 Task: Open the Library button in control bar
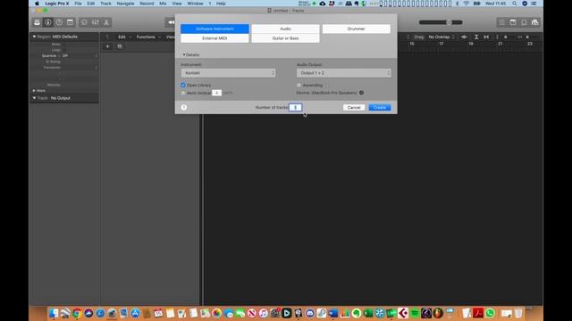point(37,22)
